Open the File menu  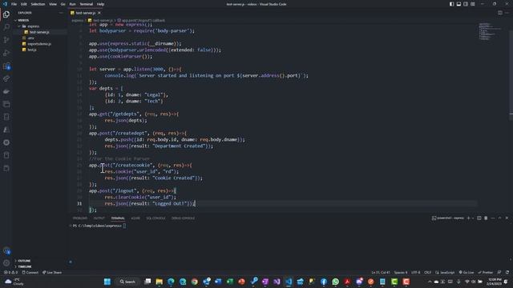coord(14,4)
